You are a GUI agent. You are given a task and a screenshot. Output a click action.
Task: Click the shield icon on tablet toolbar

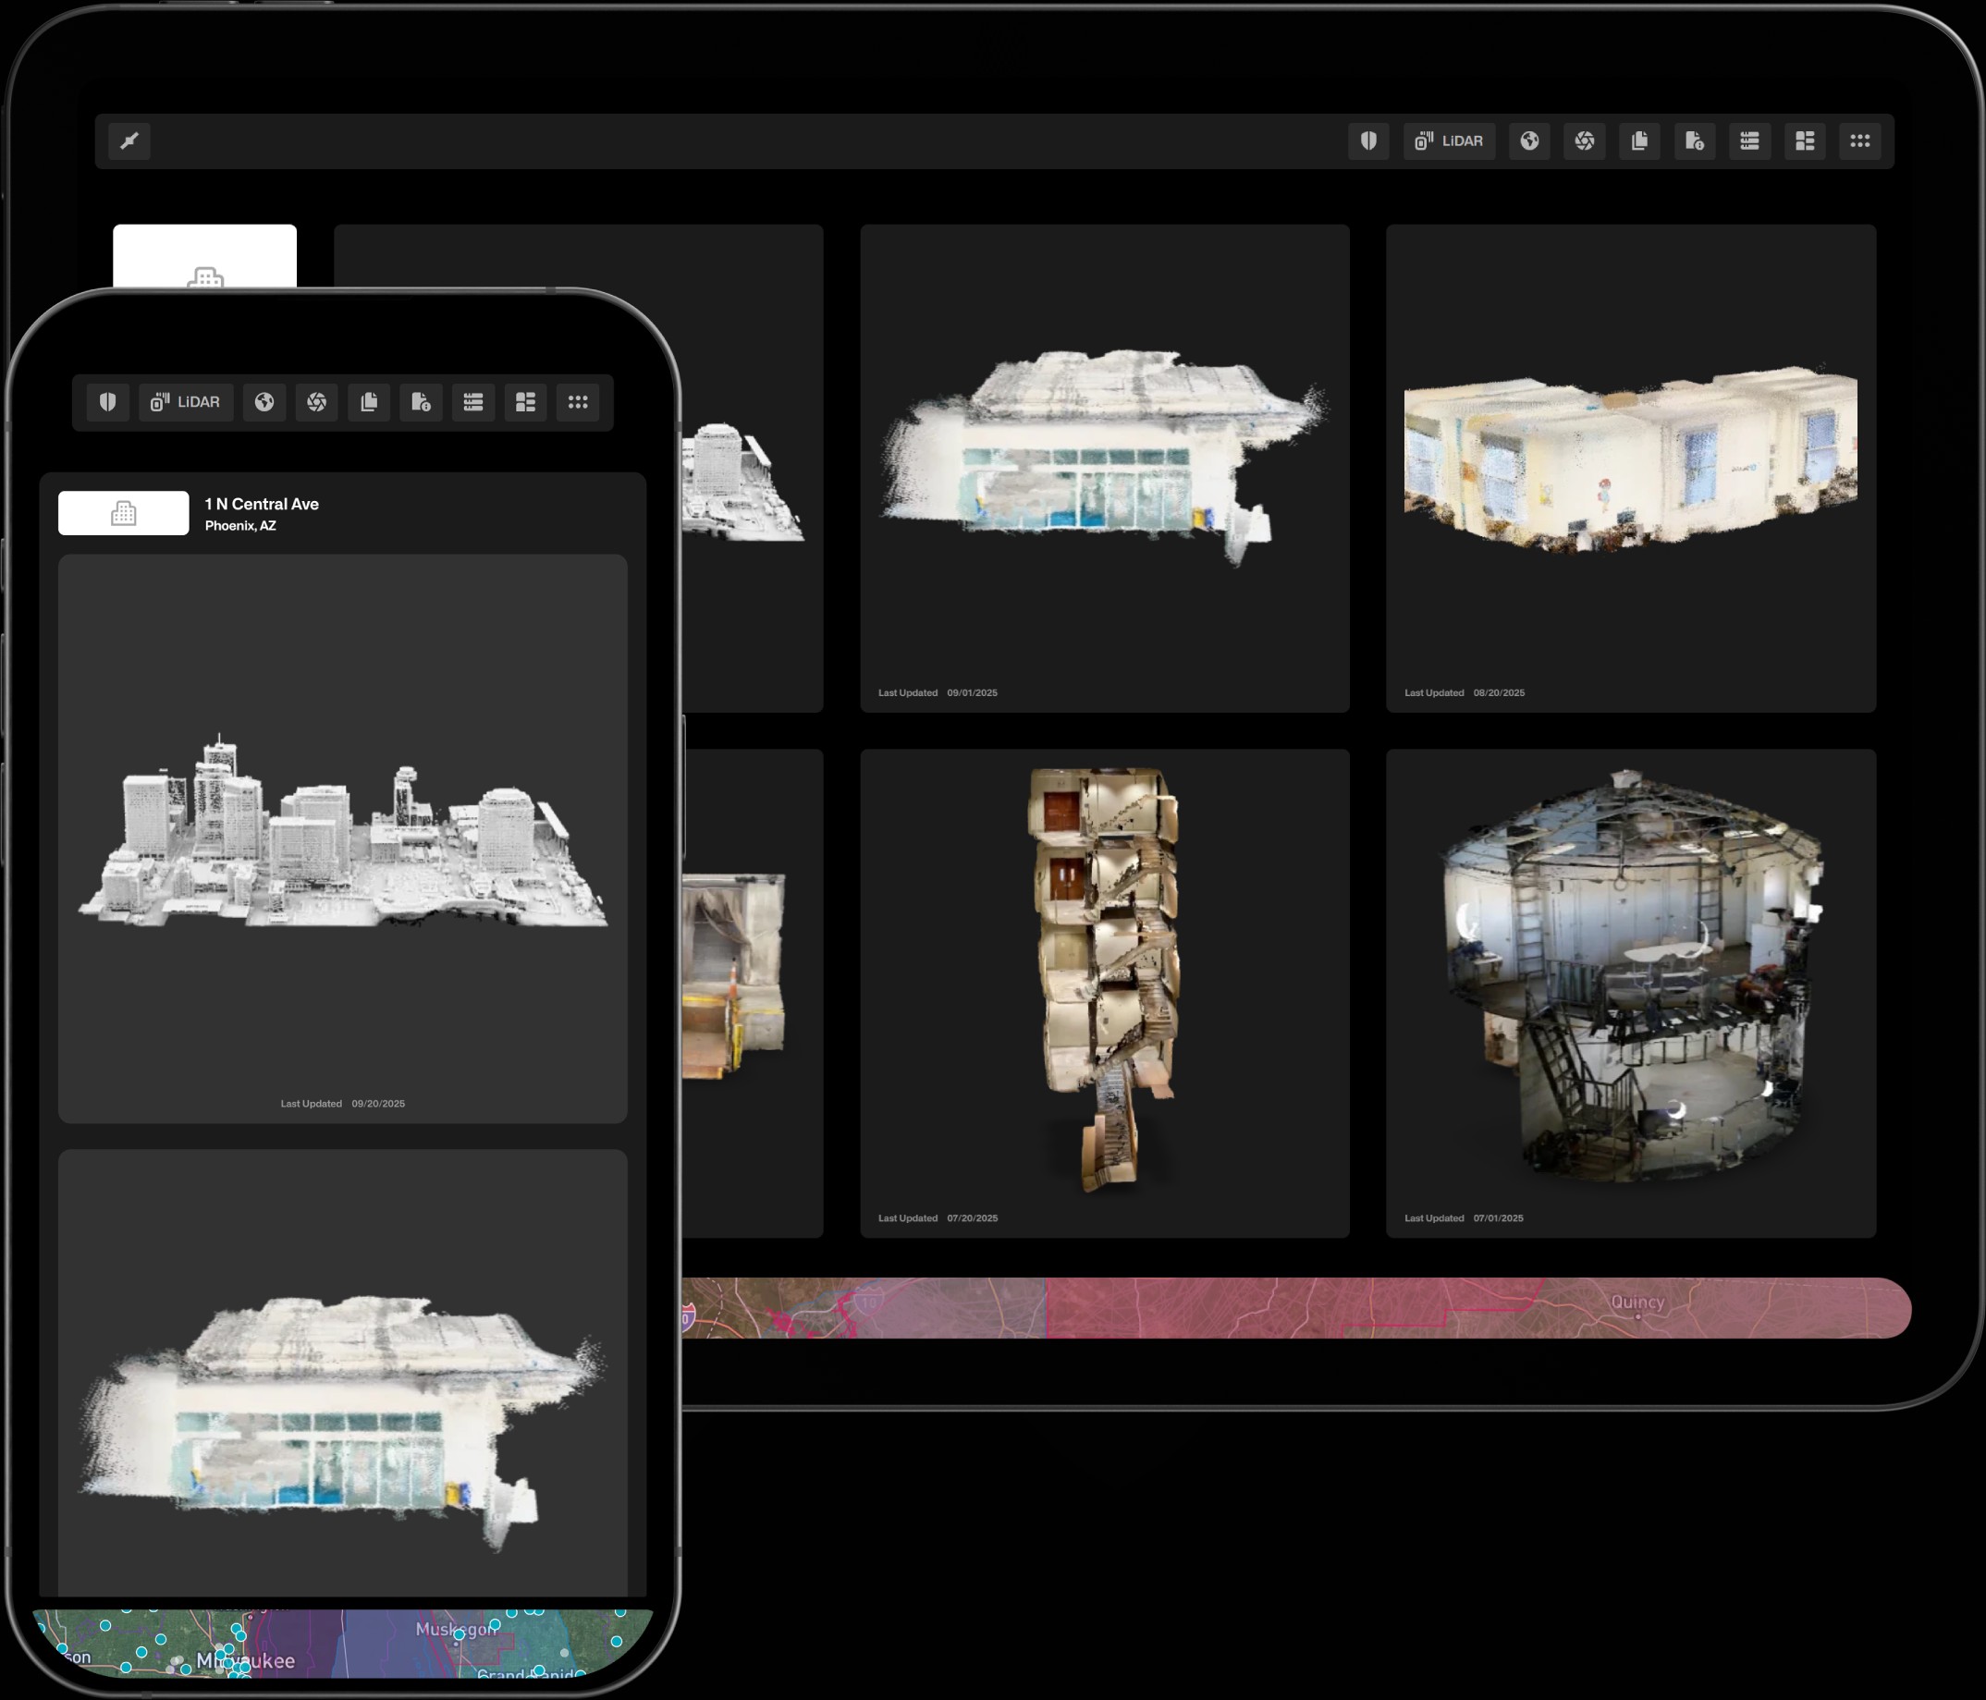tap(1367, 141)
